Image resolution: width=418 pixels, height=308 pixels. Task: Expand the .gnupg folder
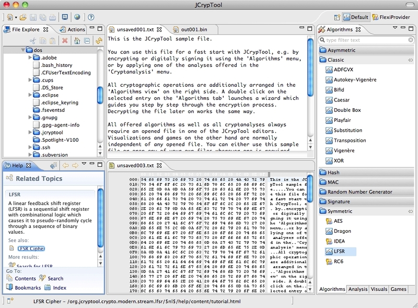pyautogui.click(x=30, y=117)
